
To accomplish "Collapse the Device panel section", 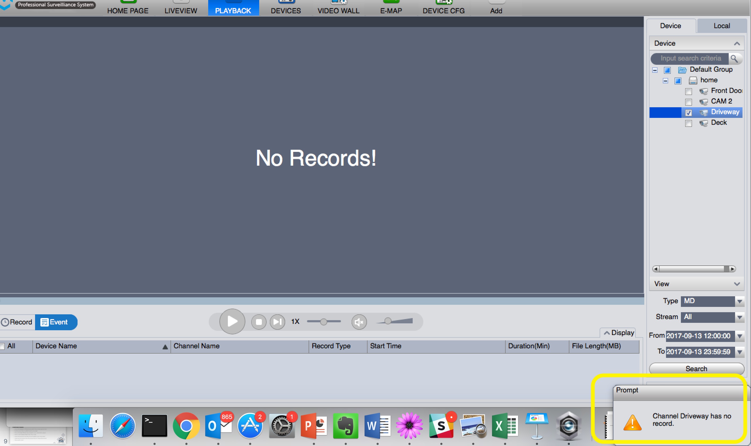I will click(737, 44).
